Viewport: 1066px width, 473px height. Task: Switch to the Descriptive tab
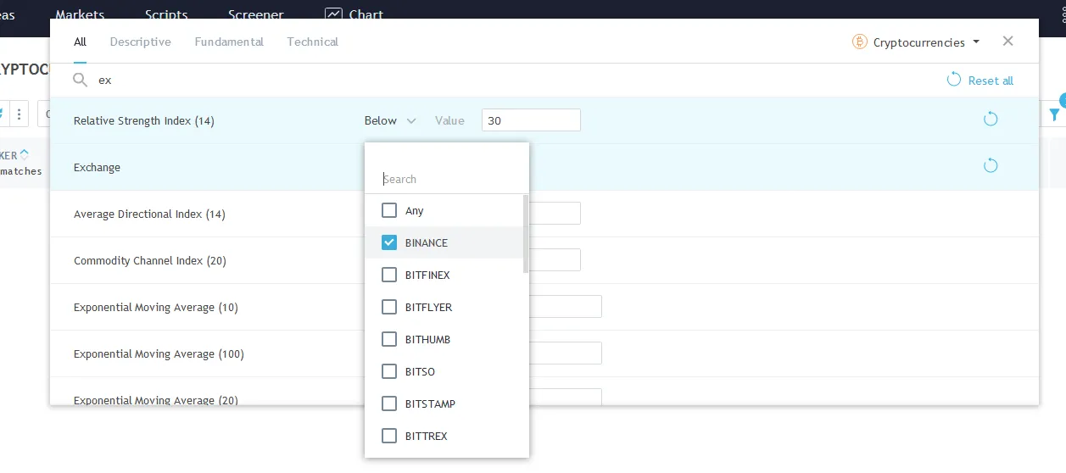click(x=140, y=42)
